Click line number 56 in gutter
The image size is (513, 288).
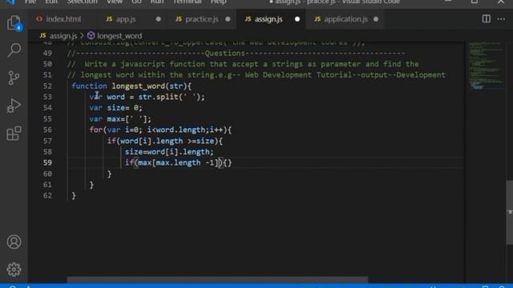click(x=47, y=130)
